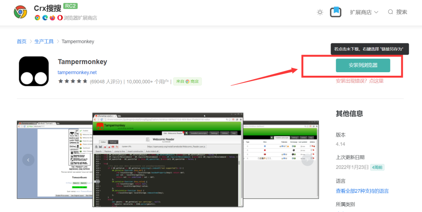Open the right dashboard screenshot thumbnail

pyautogui.click(x=281, y=160)
